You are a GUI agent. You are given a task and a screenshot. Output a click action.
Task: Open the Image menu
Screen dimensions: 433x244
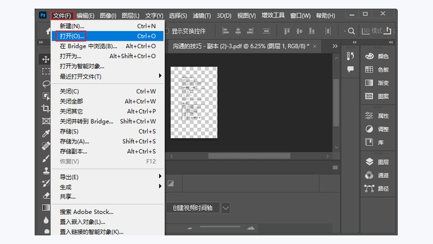[108, 15]
